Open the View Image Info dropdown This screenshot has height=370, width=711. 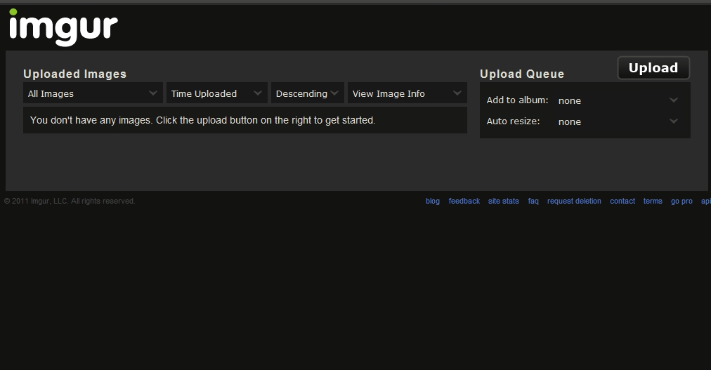click(x=407, y=93)
